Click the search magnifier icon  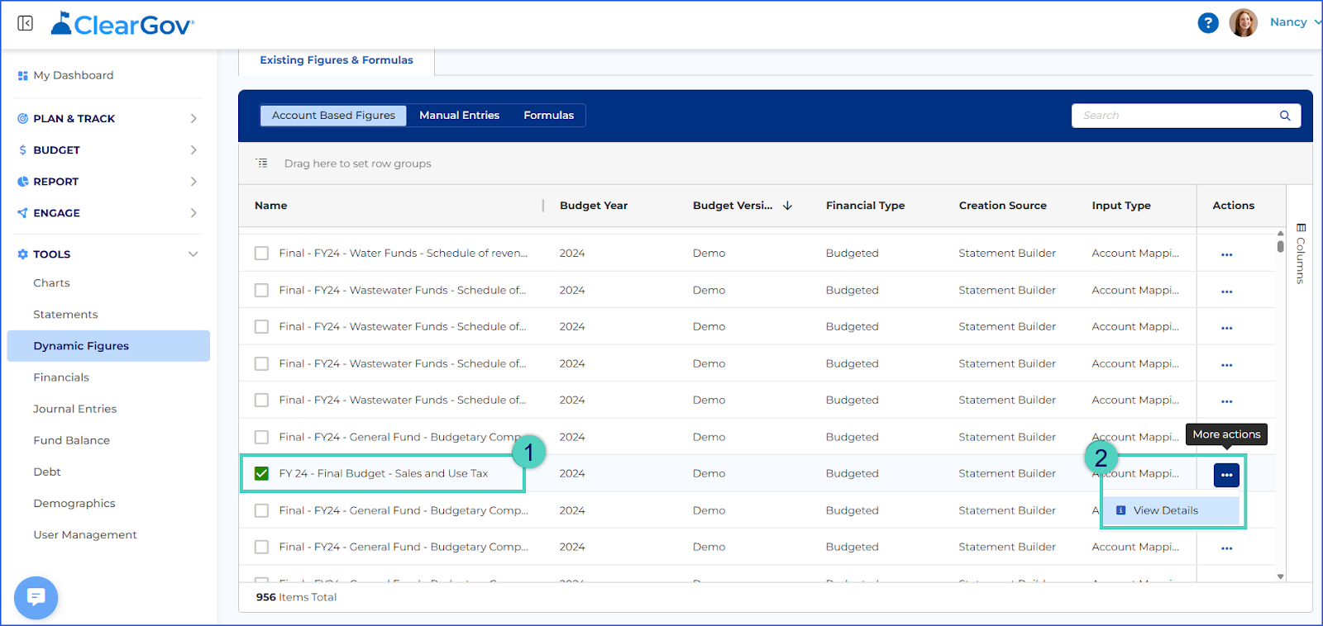1285,116
